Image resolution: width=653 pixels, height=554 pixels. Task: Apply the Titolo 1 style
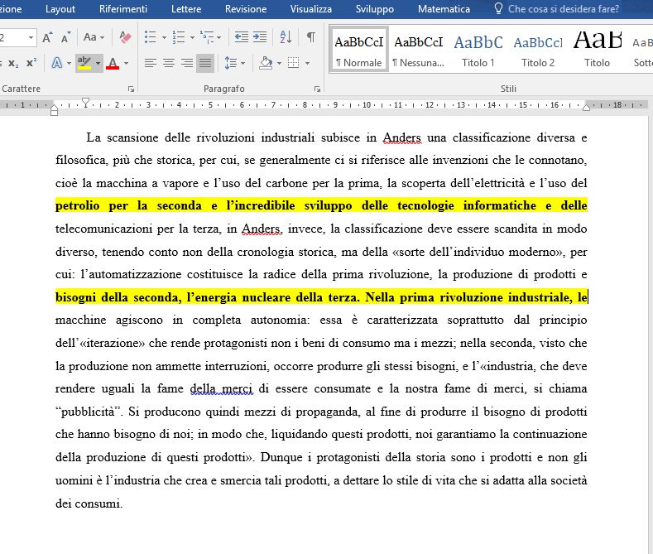point(478,50)
